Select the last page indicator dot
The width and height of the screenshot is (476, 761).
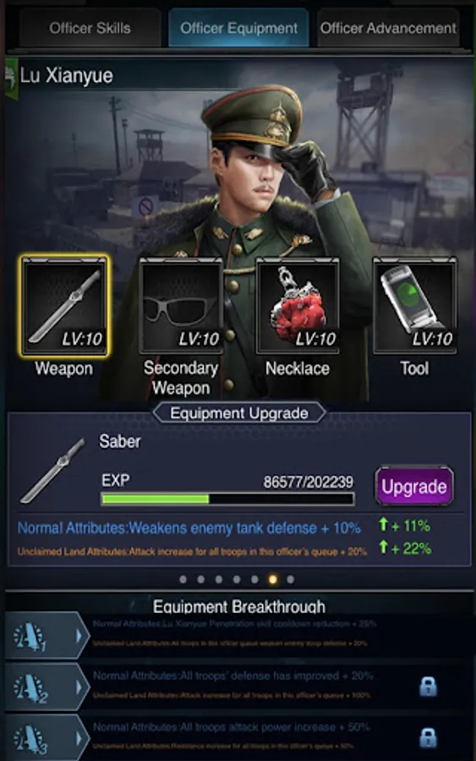coord(290,579)
